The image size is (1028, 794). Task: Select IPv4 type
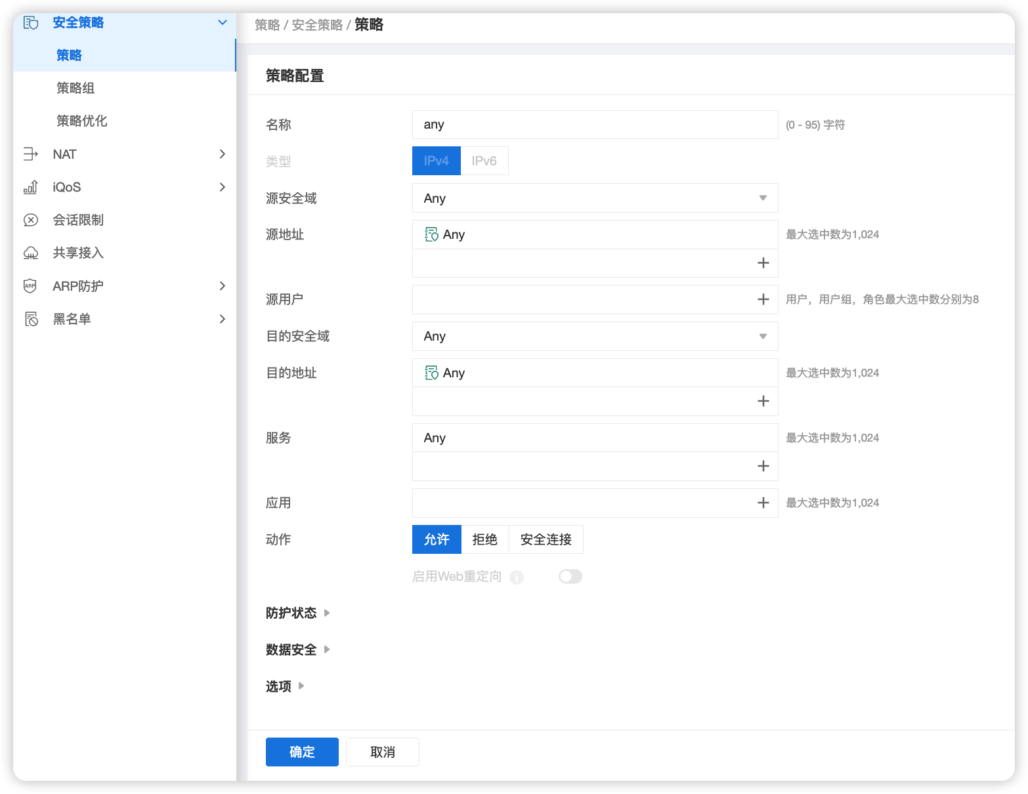[437, 161]
